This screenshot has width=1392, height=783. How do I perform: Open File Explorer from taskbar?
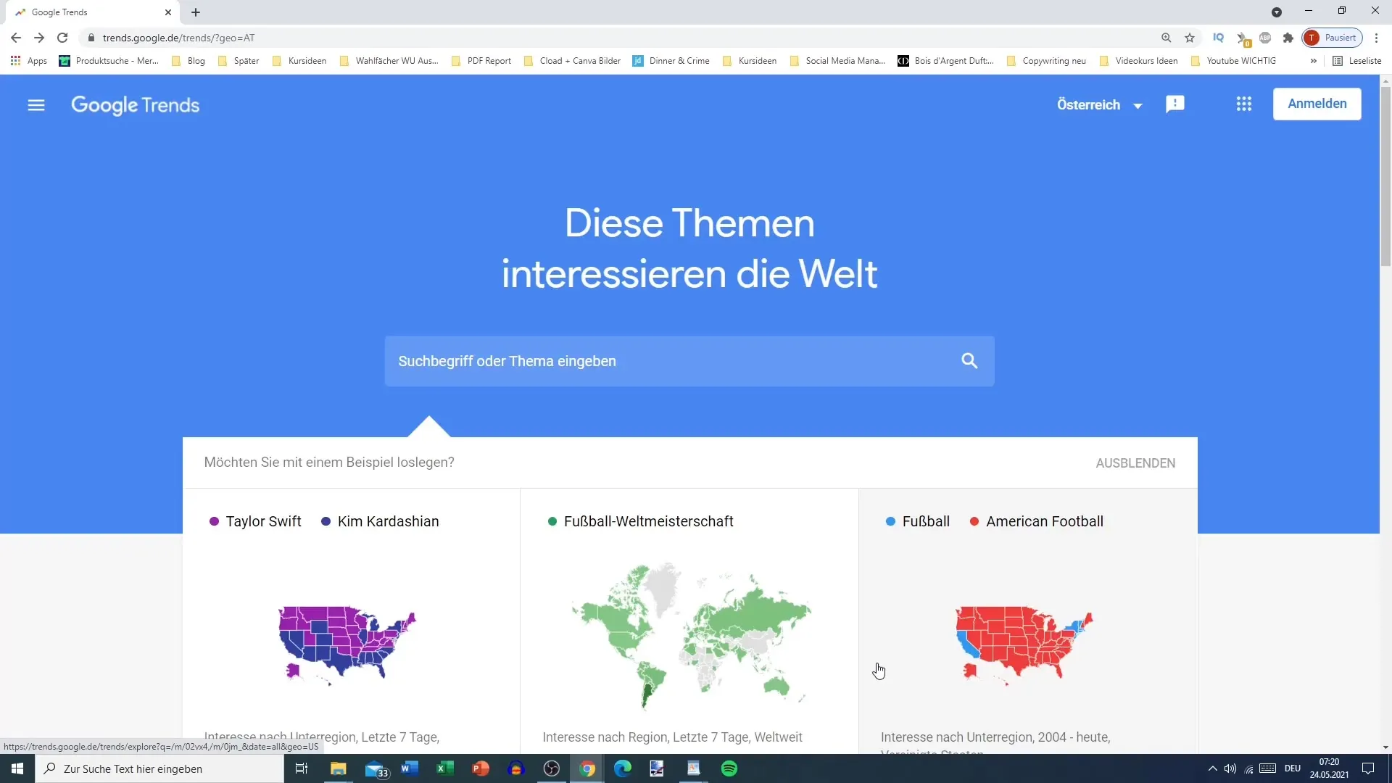click(339, 768)
